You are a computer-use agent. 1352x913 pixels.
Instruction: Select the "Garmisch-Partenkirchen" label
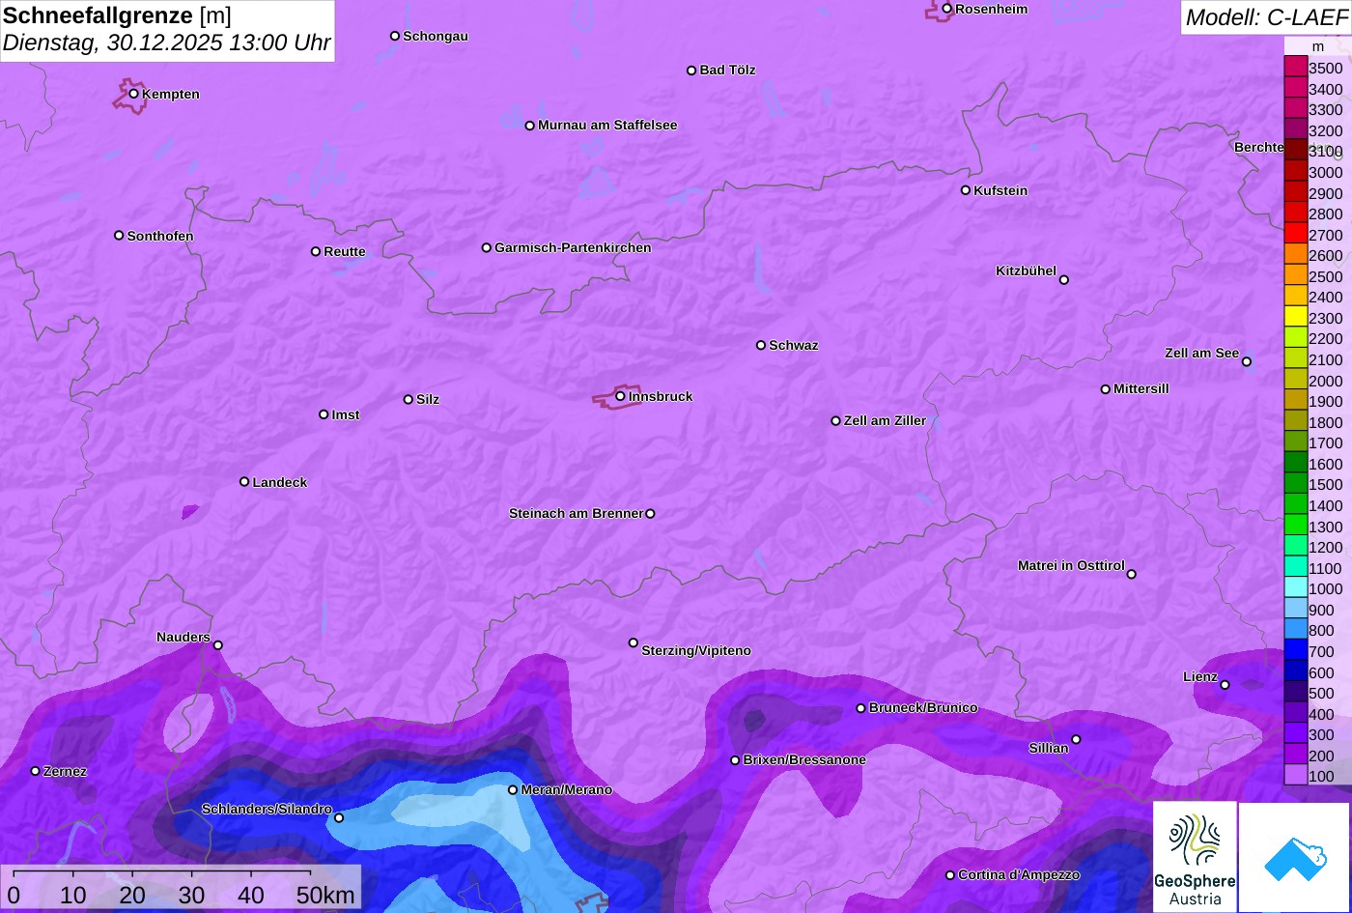[x=573, y=248]
